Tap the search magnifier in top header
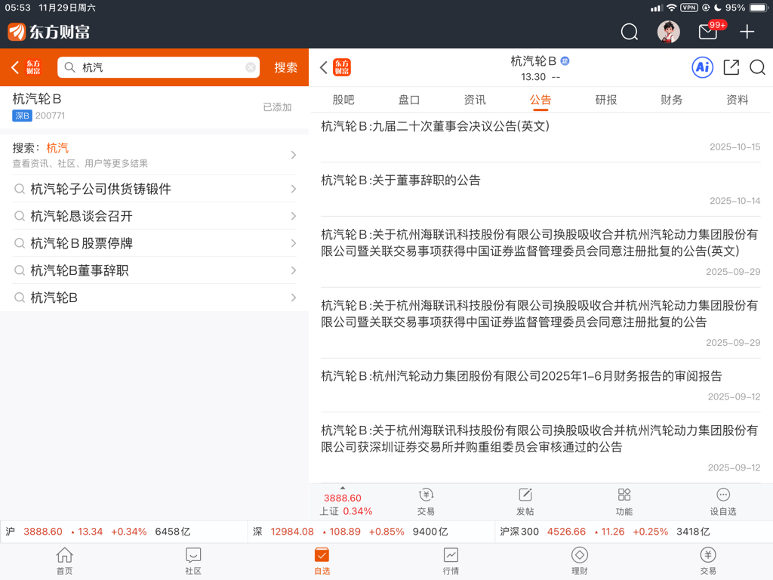Image resolution: width=773 pixels, height=580 pixels. (x=629, y=32)
